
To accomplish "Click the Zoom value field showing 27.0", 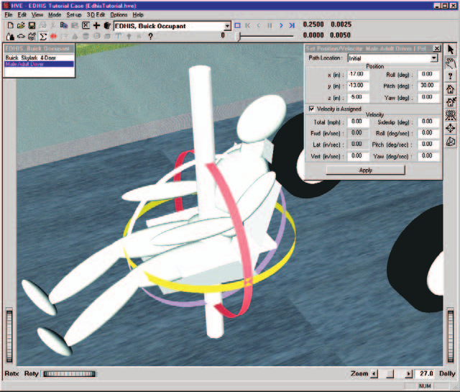I will point(425,373).
